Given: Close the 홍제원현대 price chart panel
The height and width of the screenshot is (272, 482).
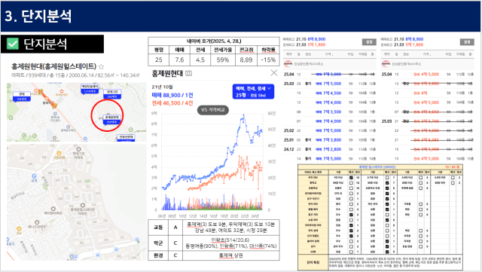Looking at the screenshot, I should click(x=273, y=72).
